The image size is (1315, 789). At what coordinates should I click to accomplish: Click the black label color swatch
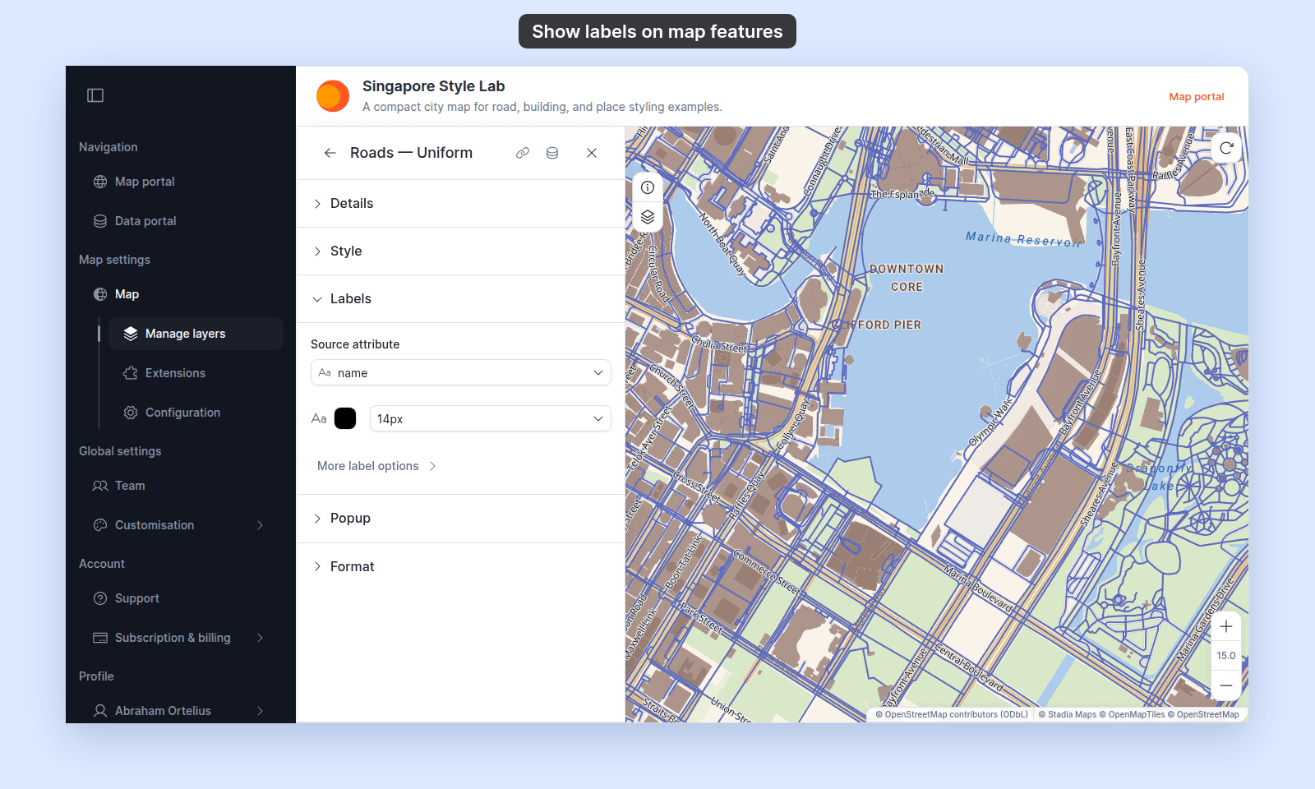pos(345,418)
